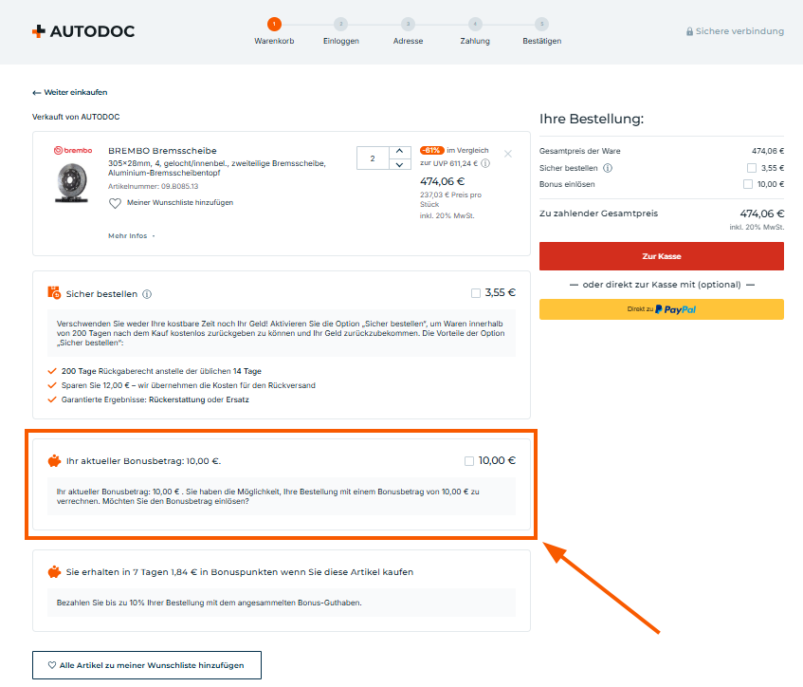Screen dimensions: 803x687
Task: Go to the Einloggen checkout step
Action: coord(340,24)
